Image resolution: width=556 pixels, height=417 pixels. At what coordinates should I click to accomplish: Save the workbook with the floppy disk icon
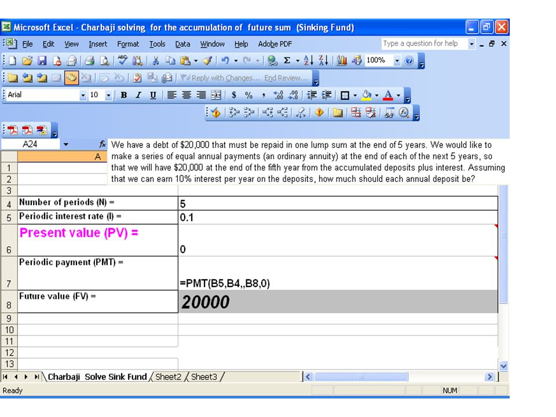coord(42,61)
